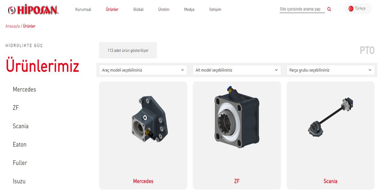The width and height of the screenshot is (381, 190).
Task: Expand the Araç modeli dropdown
Action: (x=143, y=70)
